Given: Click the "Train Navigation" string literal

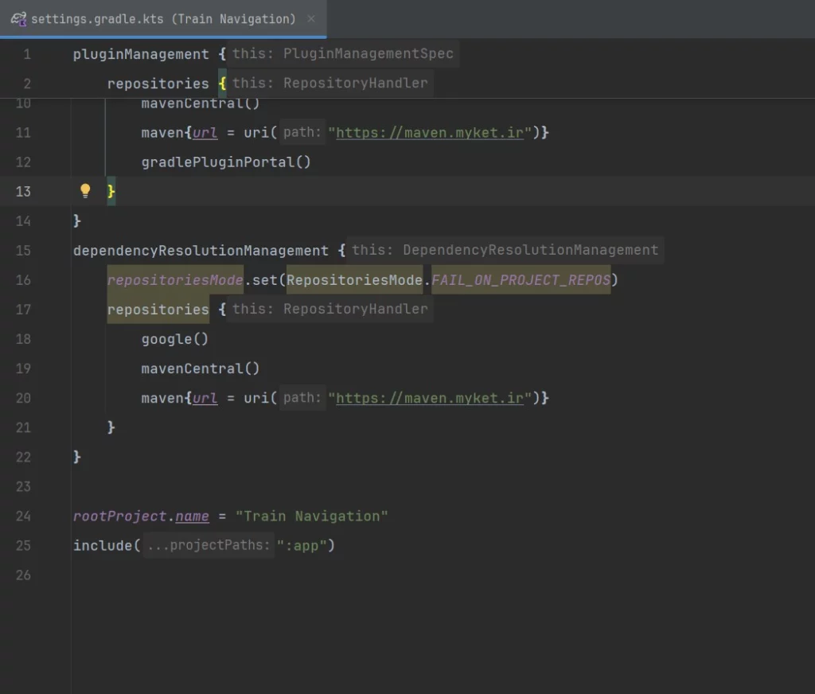Looking at the screenshot, I should coord(312,516).
